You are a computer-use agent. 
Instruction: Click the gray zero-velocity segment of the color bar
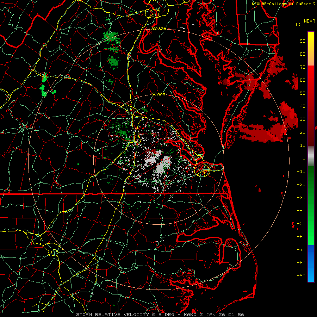tap(311, 156)
